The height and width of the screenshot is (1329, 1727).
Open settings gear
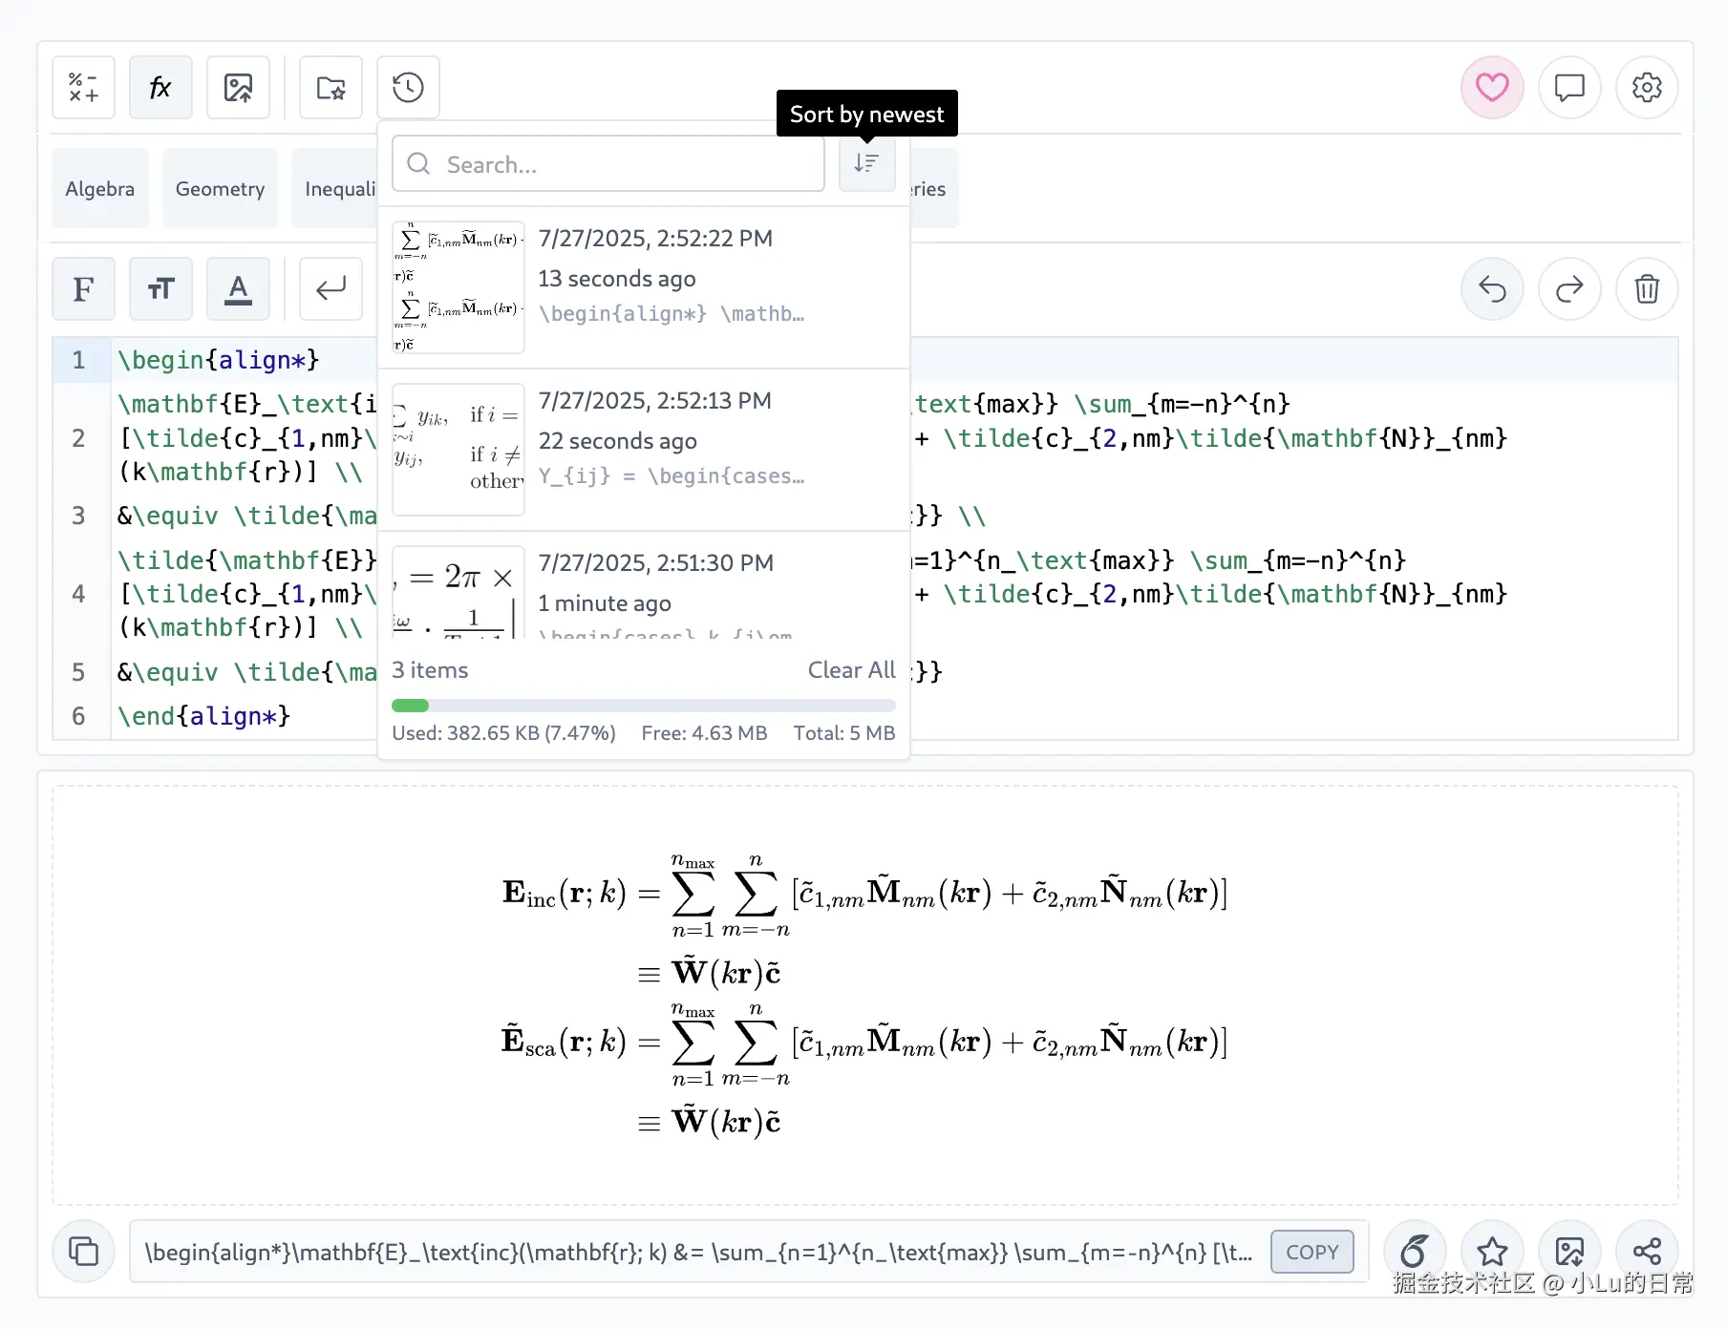point(1646,88)
